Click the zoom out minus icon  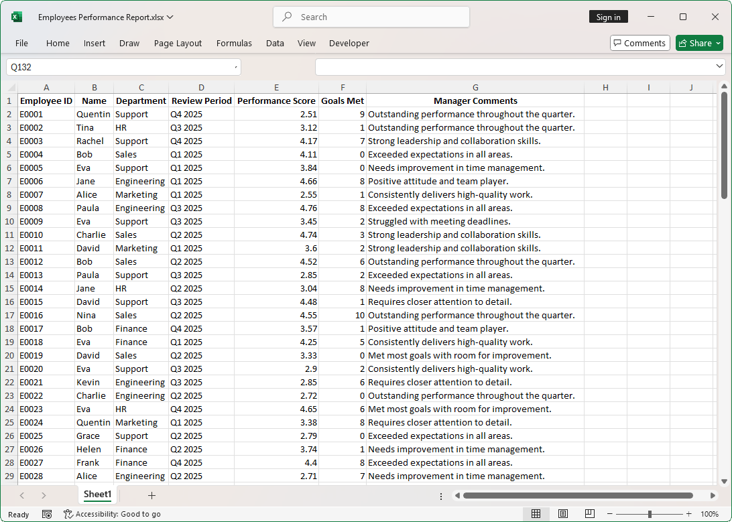click(x=609, y=514)
